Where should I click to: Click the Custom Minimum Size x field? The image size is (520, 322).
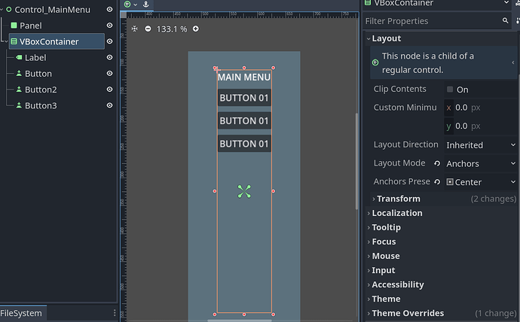(469, 108)
